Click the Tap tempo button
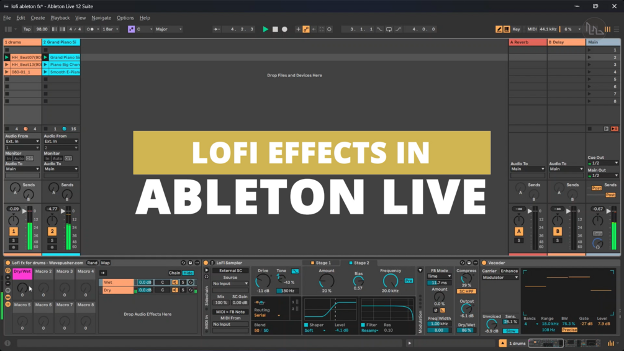 pos(27,29)
